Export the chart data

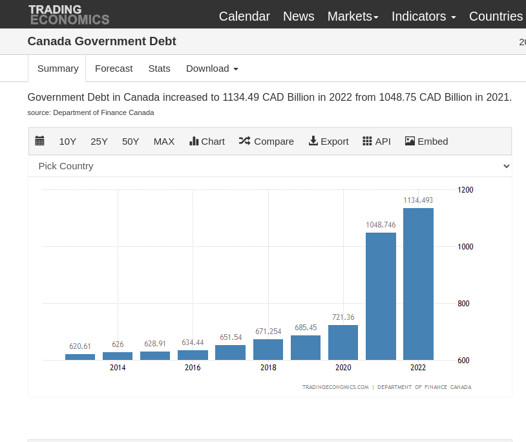328,141
